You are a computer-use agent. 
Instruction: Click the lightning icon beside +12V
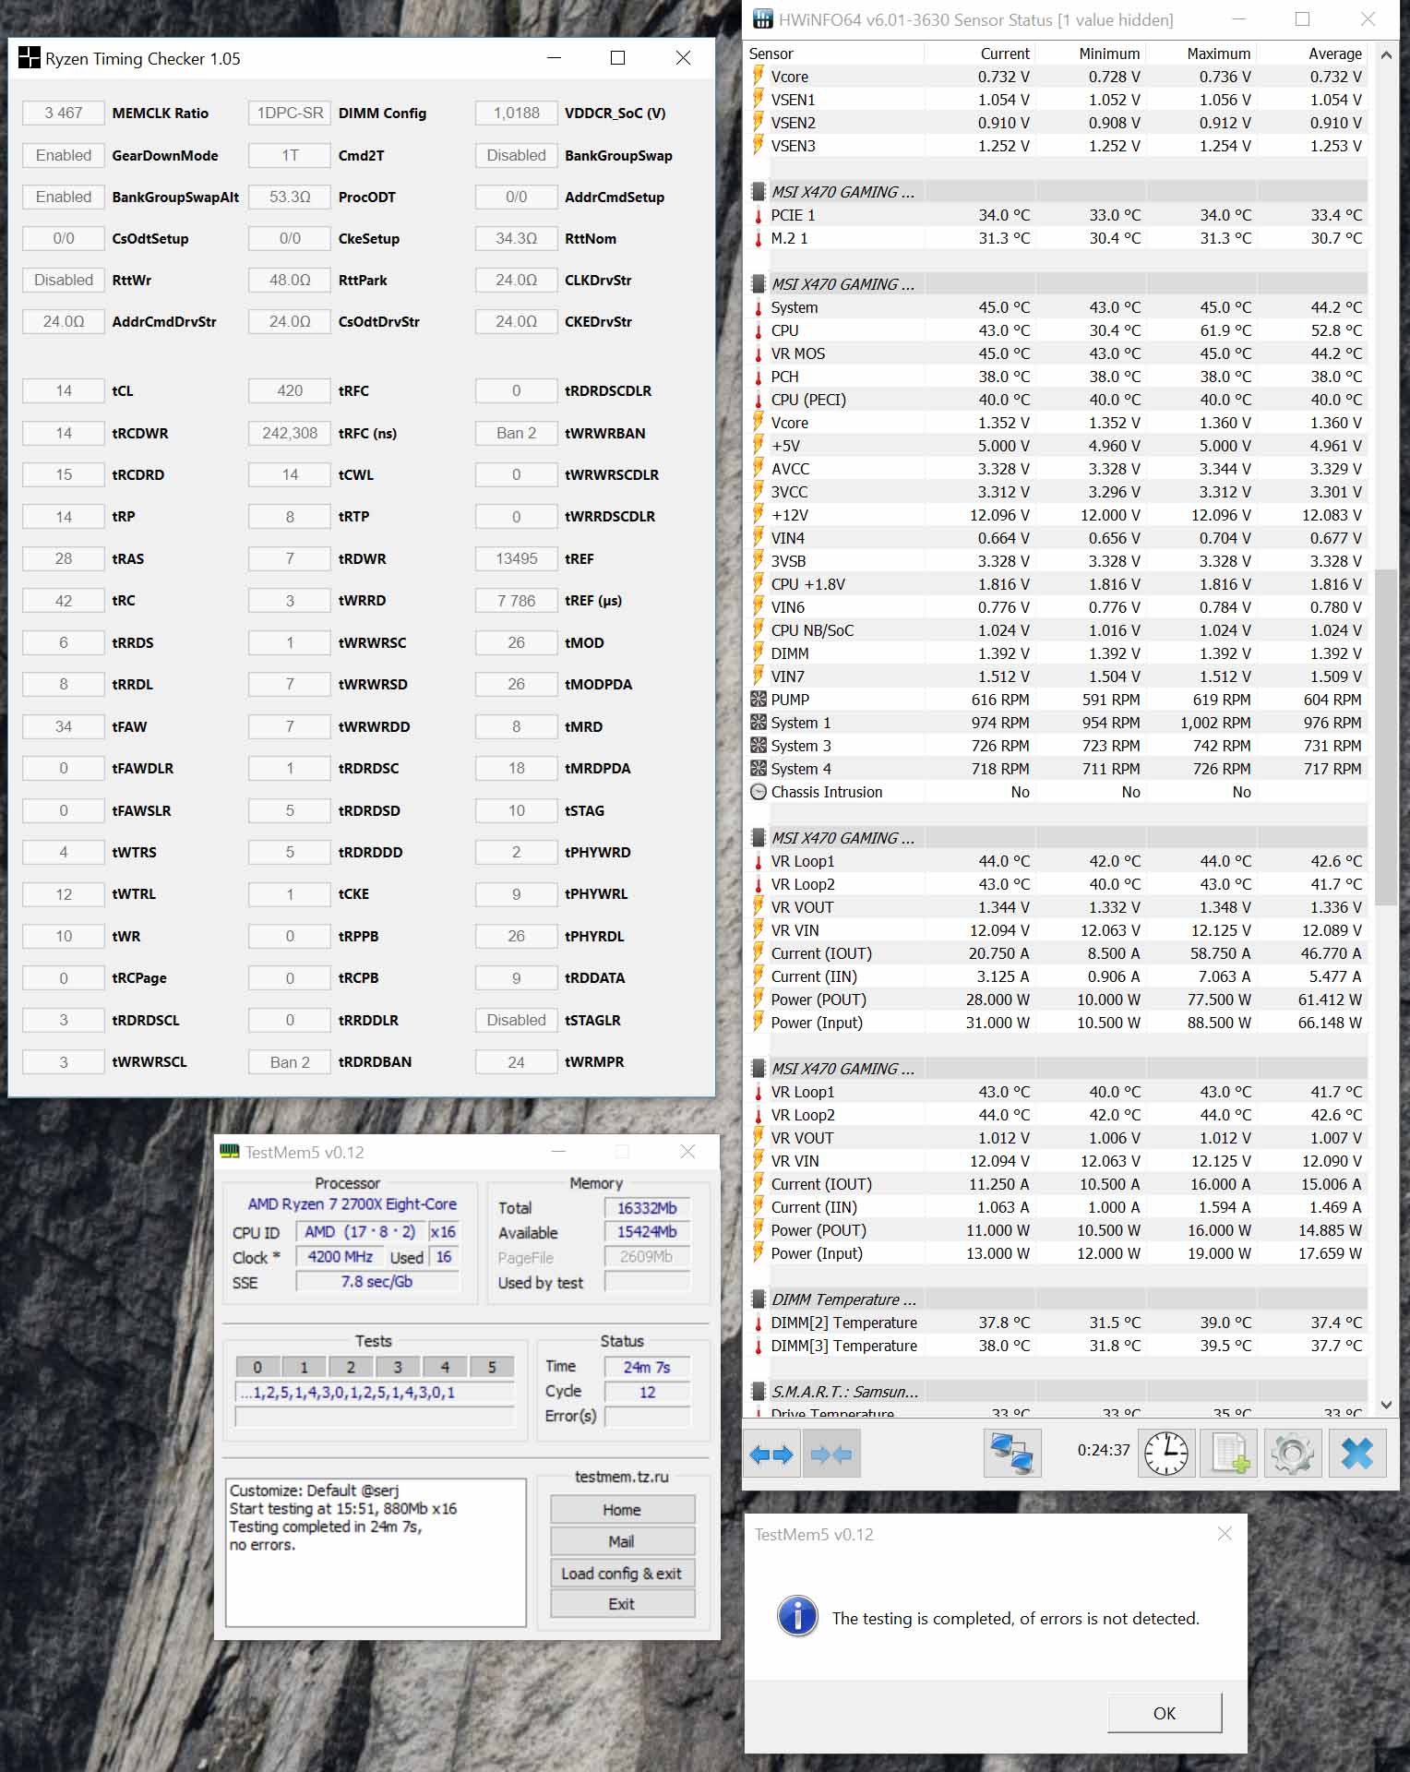(759, 515)
